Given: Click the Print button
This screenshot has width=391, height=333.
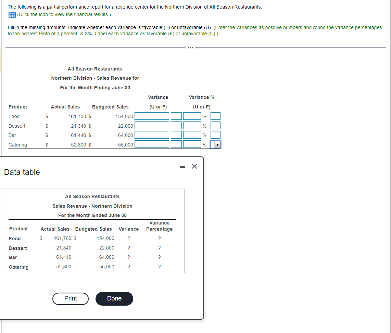Looking at the screenshot, I should [70, 298].
